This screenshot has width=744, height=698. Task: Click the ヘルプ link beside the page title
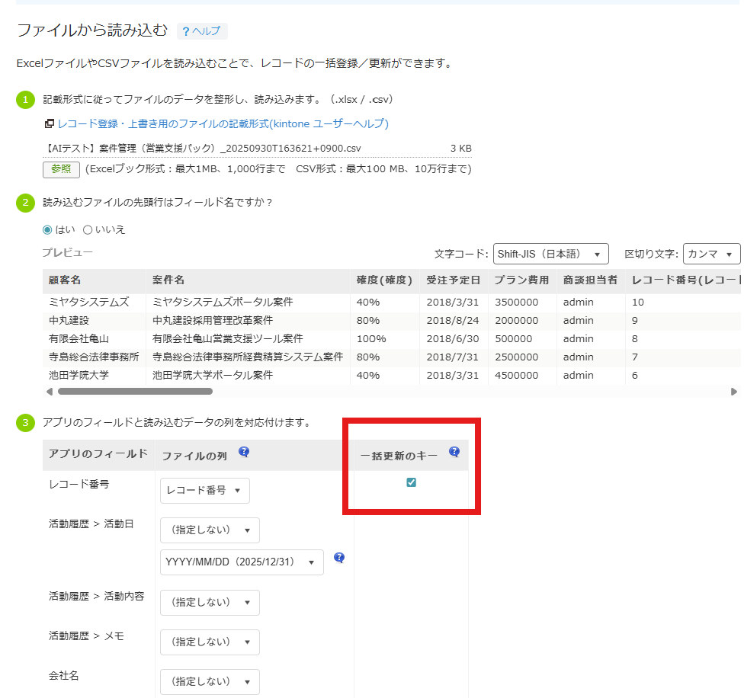pos(207,31)
